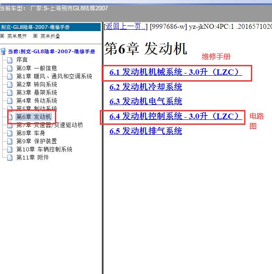Click the page icon beside 第6章 发动机

(x=10, y=117)
